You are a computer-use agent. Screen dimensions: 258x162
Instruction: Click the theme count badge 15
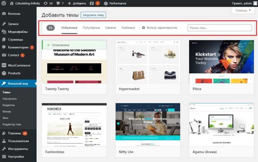click(x=51, y=28)
